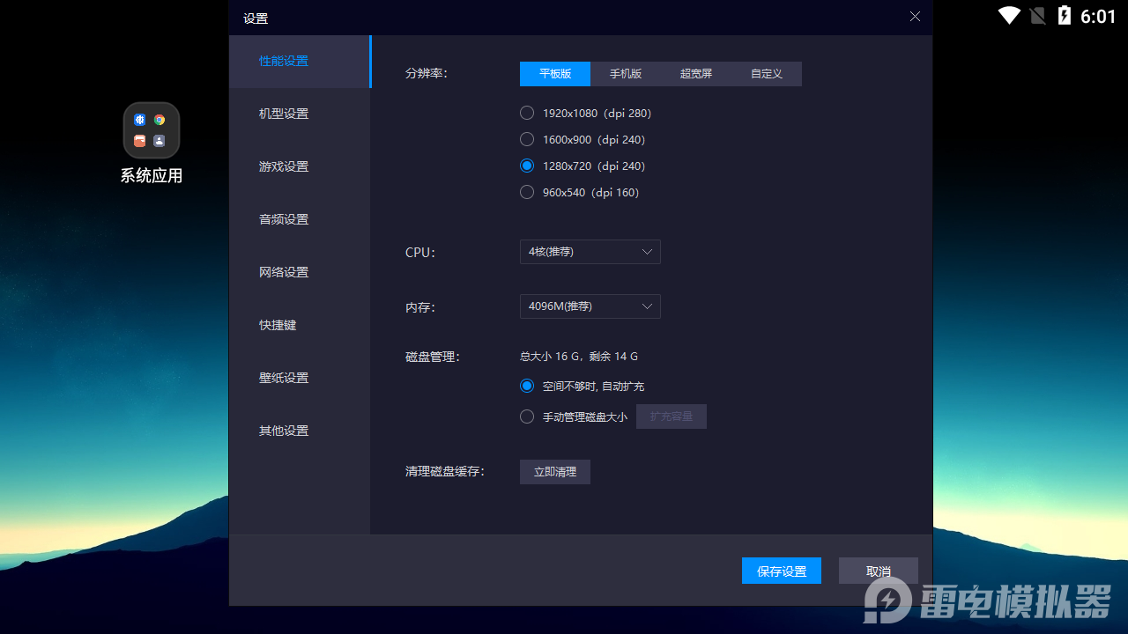Screen dimensions: 1128x634
Task: Click the 立即清理 button
Action: point(555,472)
